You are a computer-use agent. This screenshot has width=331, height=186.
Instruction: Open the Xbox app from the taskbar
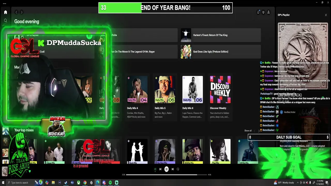[78, 183]
